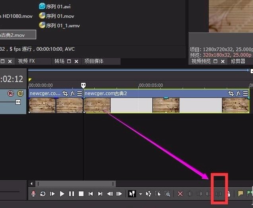Open event FX on newcger.com古典2 clip
The image size is (253, 208).
point(238,94)
